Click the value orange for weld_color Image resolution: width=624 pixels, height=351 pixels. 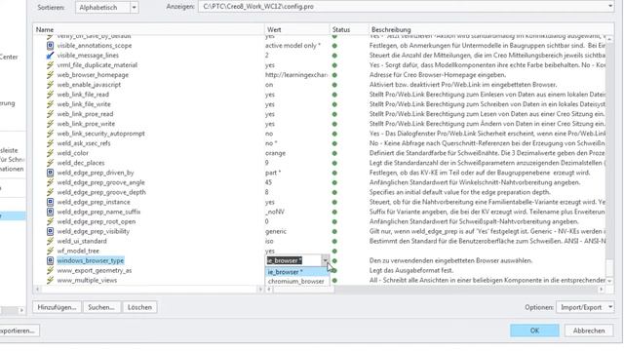[x=275, y=153]
